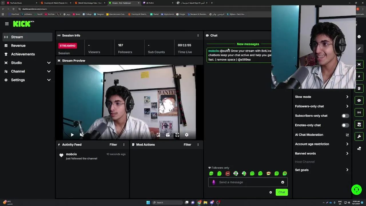Jump to New messages in chat
This screenshot has height=206, width=366.
pyautogui.click(x=248, y=44)
